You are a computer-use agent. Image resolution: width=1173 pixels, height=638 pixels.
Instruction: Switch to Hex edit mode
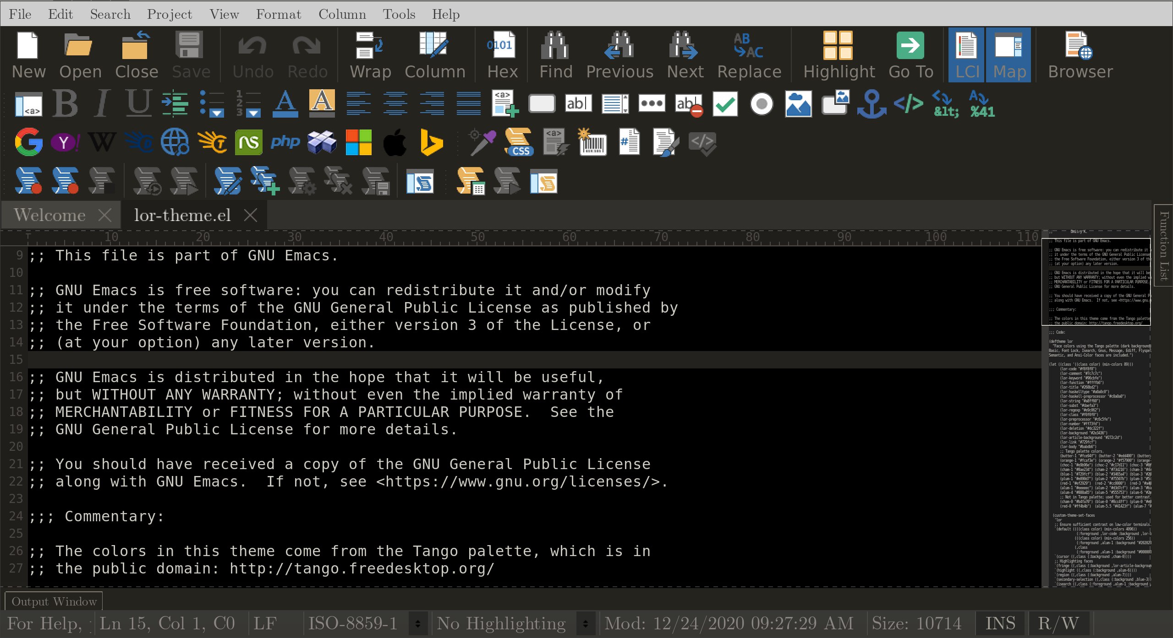point(502,55)
